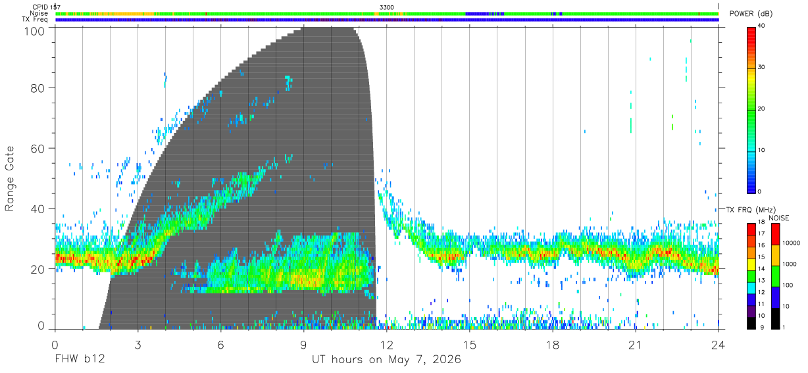Image resolution: width=808 pixels, height=373 pixels.
Task: Click the TX Freq strip above the plot
Action: (387, 20)
